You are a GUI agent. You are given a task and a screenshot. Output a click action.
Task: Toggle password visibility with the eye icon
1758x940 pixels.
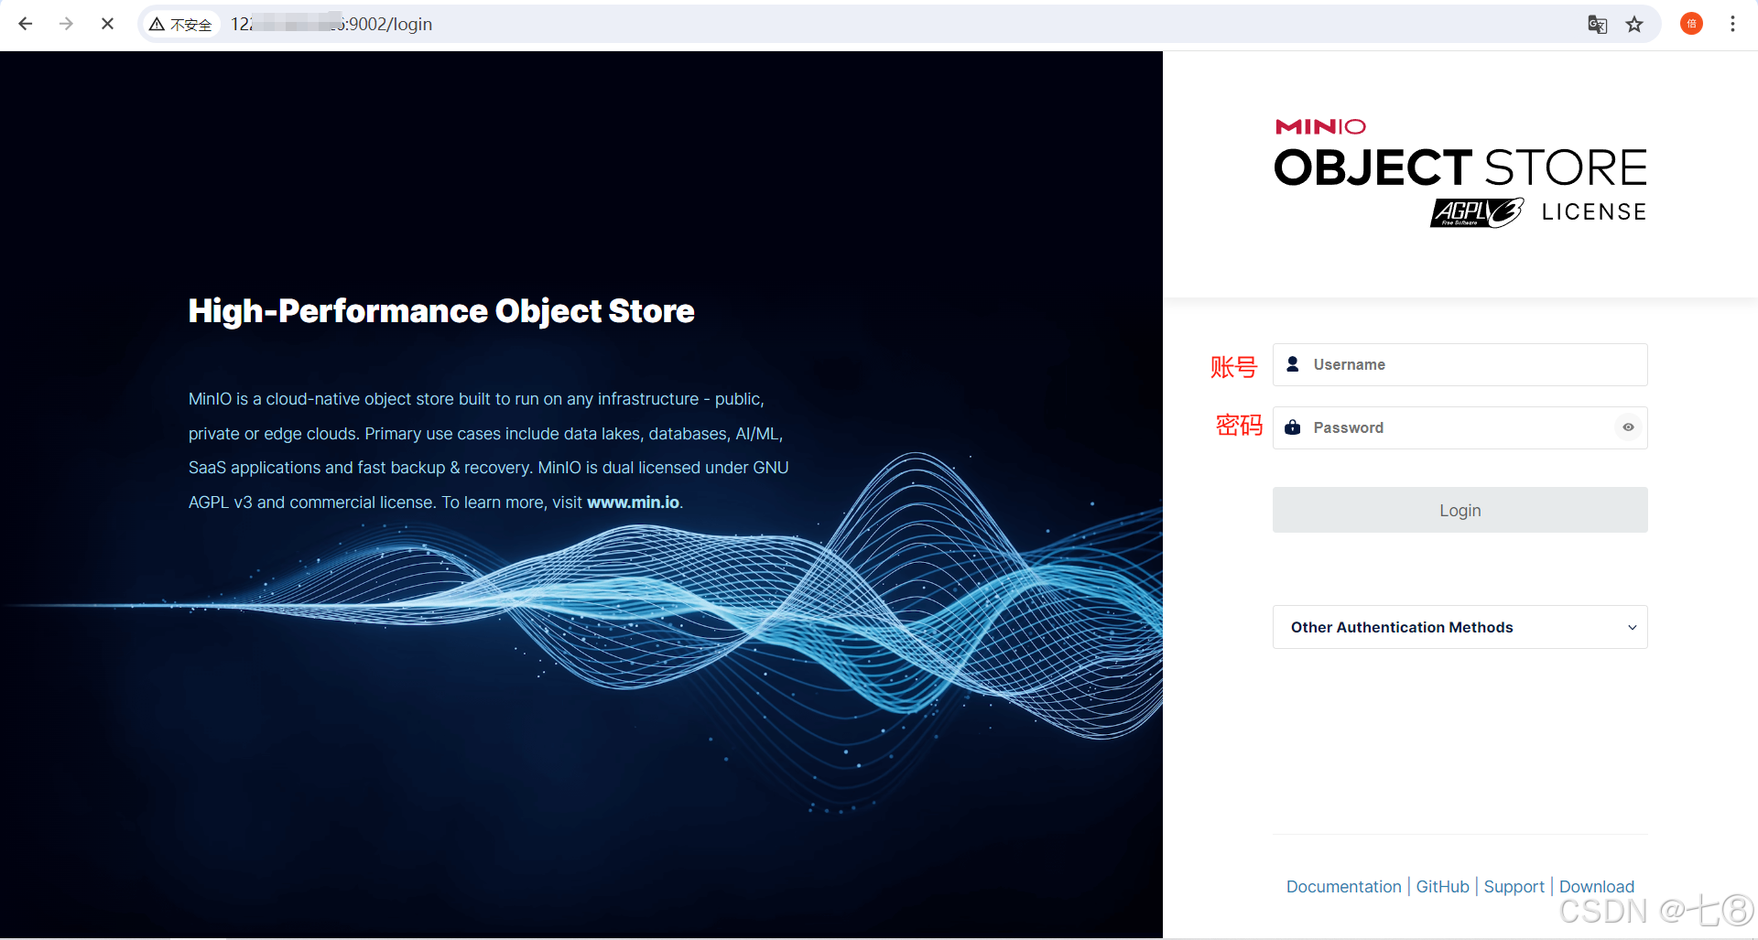point(1628,427)
